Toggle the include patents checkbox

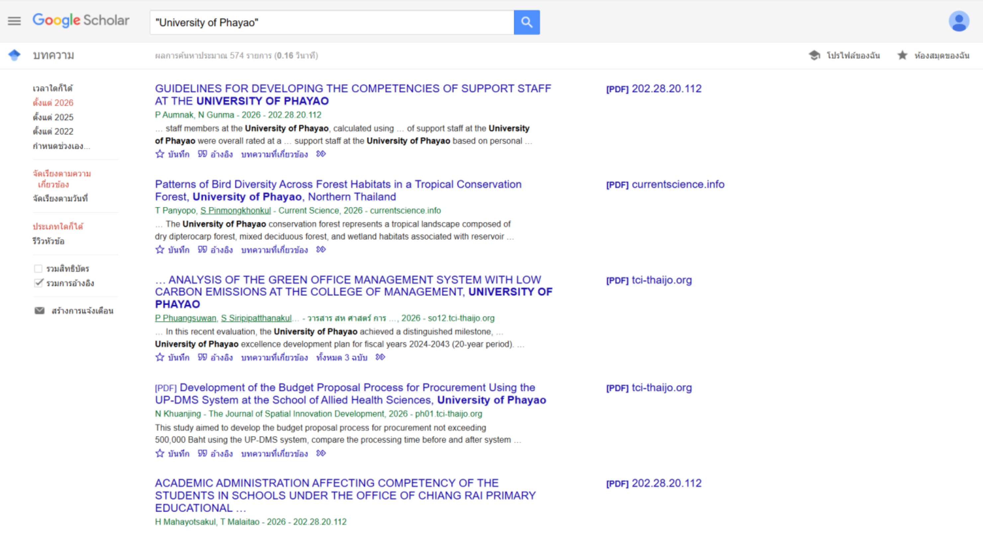(x=38, y=268)
